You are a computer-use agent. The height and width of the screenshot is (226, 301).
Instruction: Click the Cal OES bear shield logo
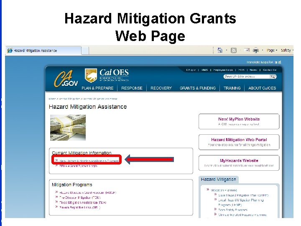pyautogui.click(x=91, y=76)
